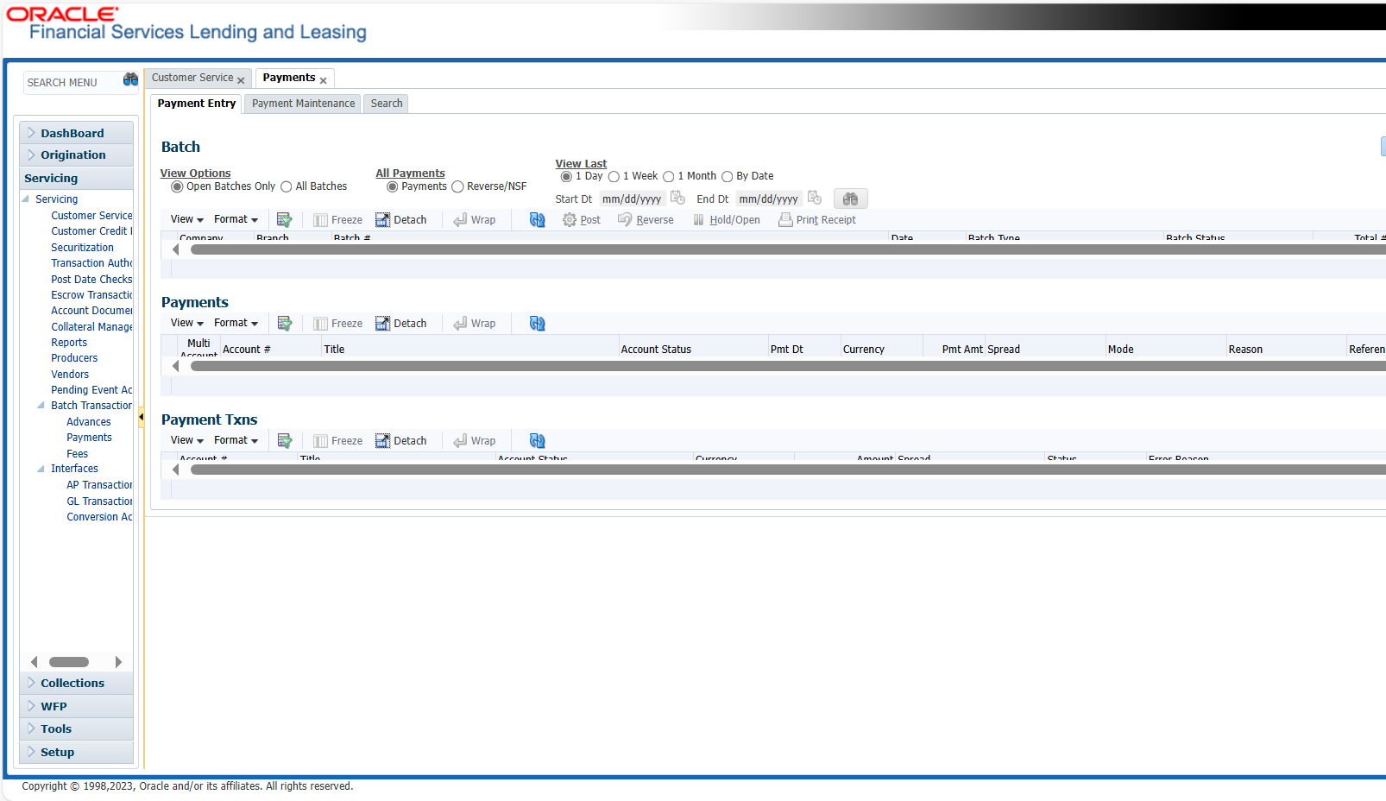This screenshot has width=1386, height=801.
Task: Select Payment Entry tab
Action: pos(197,104)
